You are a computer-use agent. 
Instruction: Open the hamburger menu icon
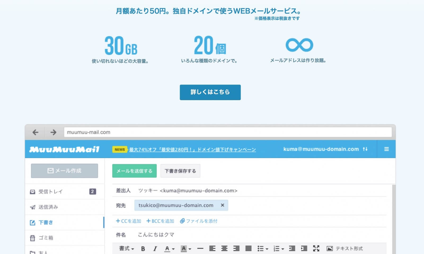pos(386,149)
